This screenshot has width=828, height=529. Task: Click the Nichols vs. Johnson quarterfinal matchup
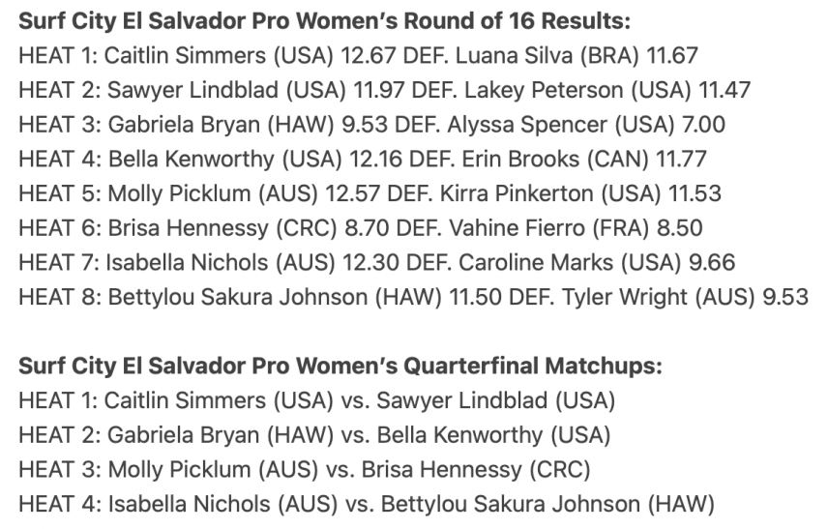click(367, 504)
